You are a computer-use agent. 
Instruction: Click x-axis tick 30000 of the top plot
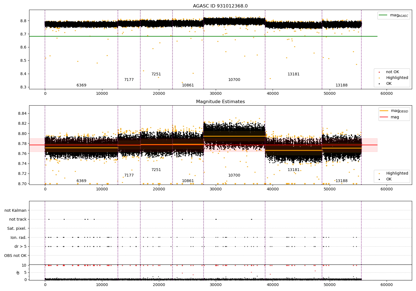pyautogui.click(x=216, y=94)
